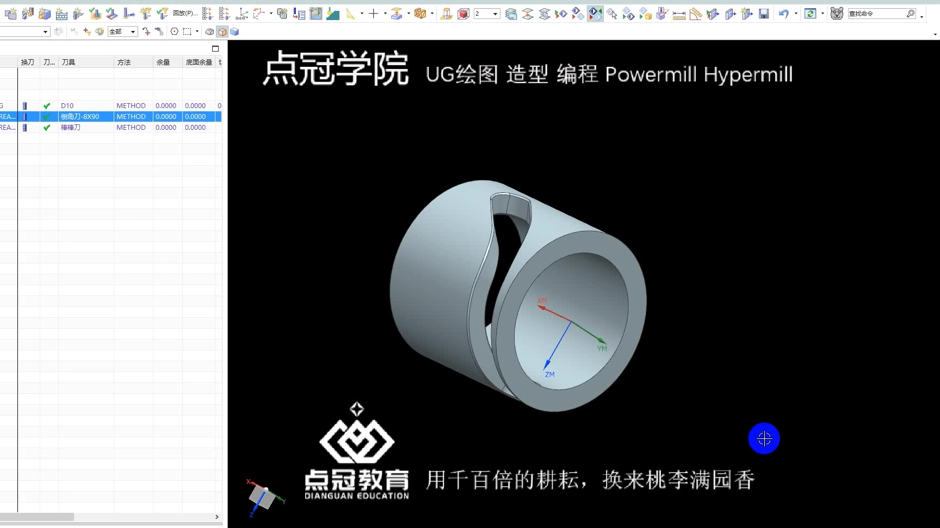This screenshot has height=528, width=940.
Task: Click the 刀具 column header
Action: coord(86,62)
